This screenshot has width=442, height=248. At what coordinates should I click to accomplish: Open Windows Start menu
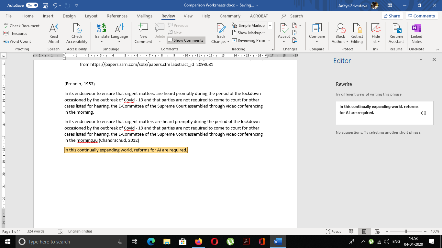[x=7, y=242]
